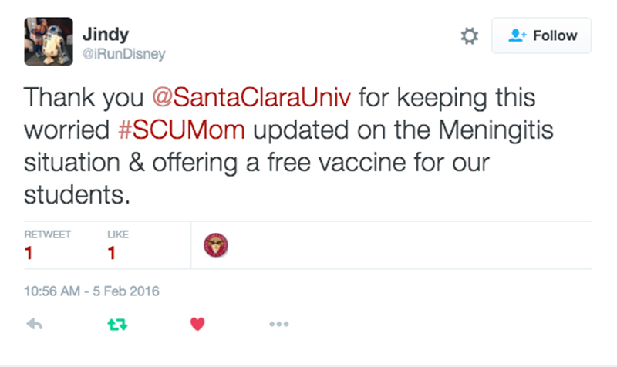617x367 pixels.
Task: Click the Follow button
Action: pos(541,35)
